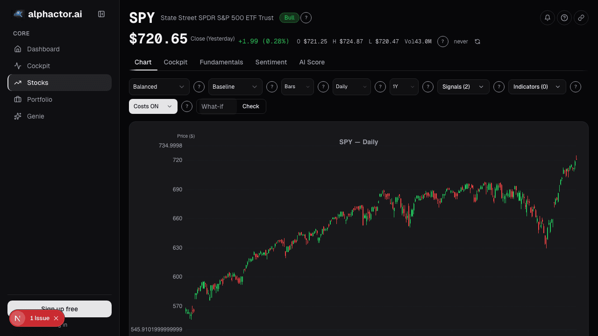Switch to the Cockpit tab
The image size is (598, 336).
pos(176,62)
